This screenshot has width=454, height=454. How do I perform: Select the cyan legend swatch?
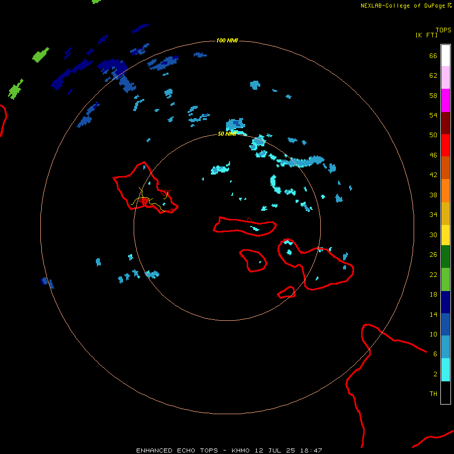445,370
